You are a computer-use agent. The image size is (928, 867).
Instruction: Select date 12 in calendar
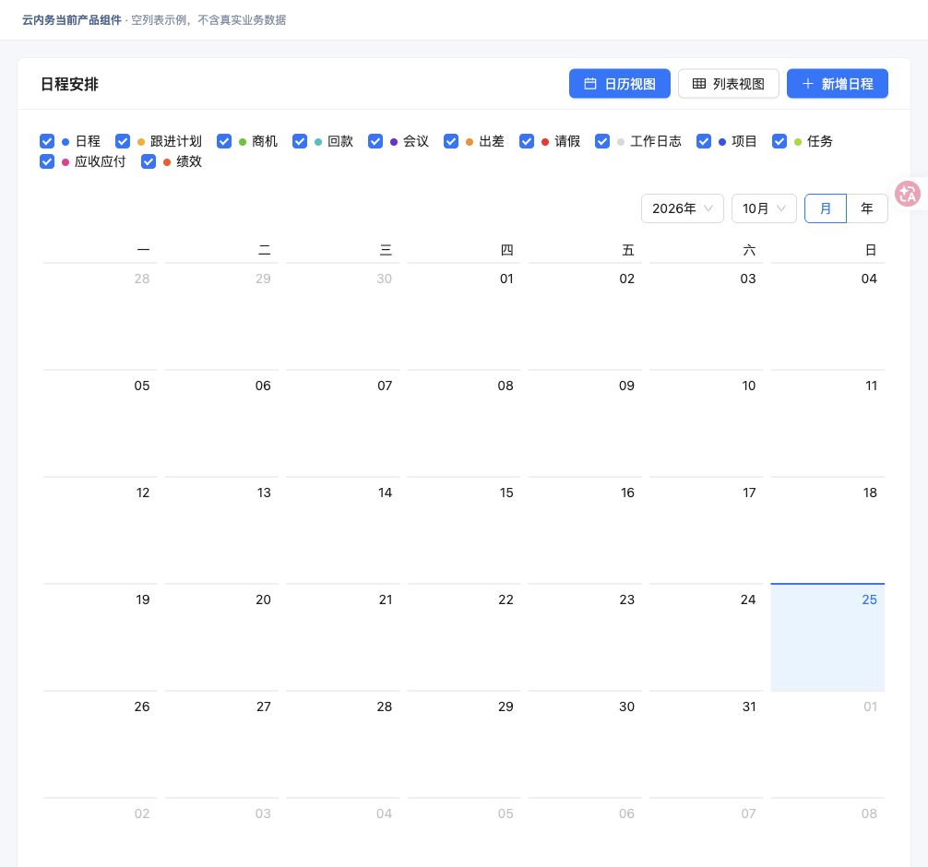point(100,530)
